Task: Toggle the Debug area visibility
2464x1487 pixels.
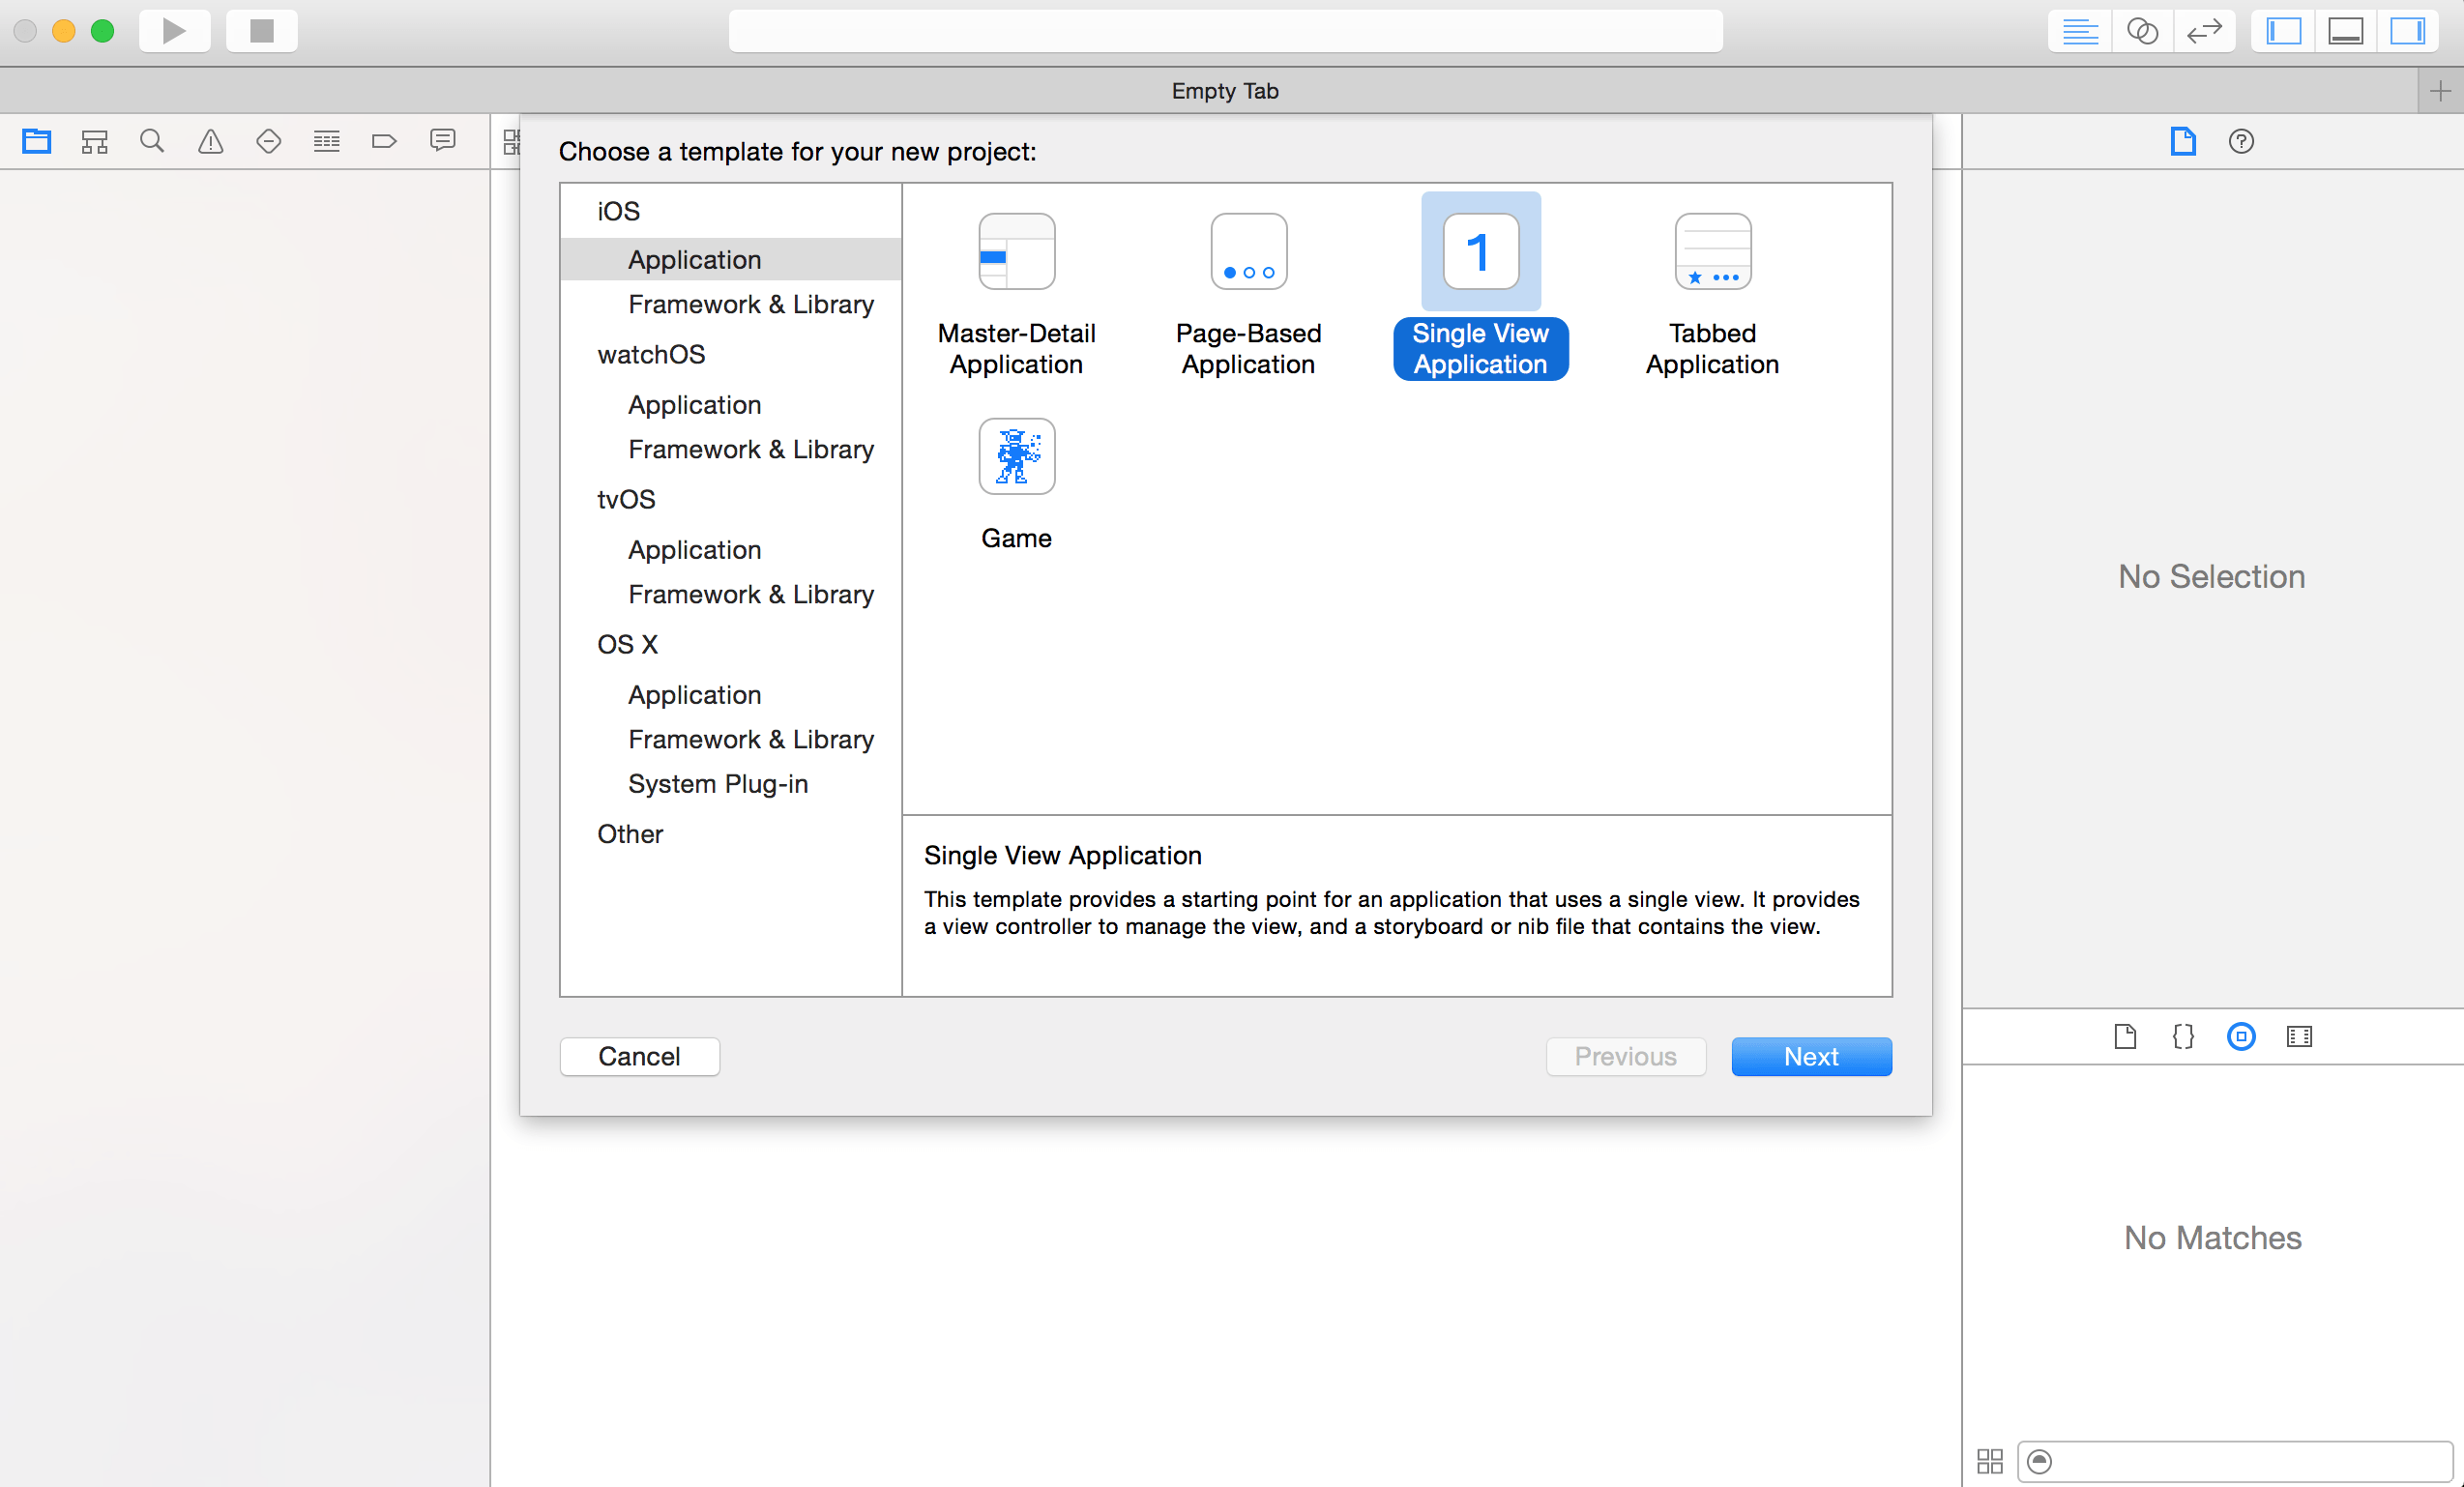Action: [x=2345, y=31]
